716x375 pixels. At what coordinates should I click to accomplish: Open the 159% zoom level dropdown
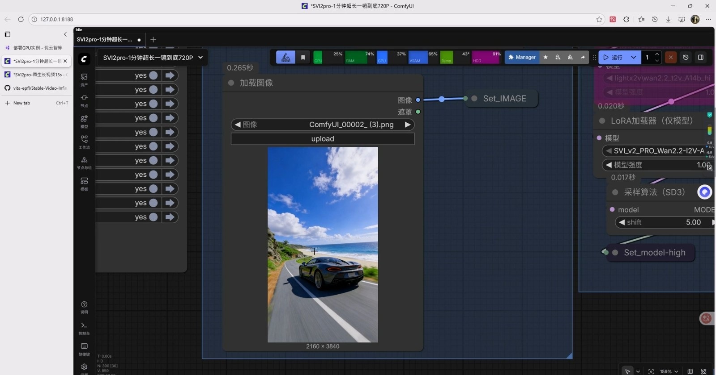point(669,371)
